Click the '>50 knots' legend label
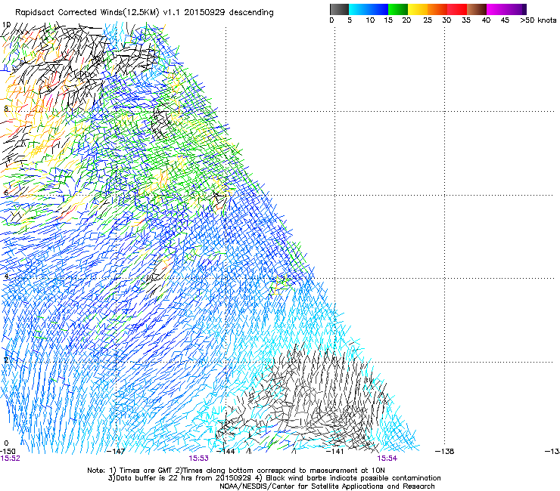 pyautogui.click(x=538, y=20)
